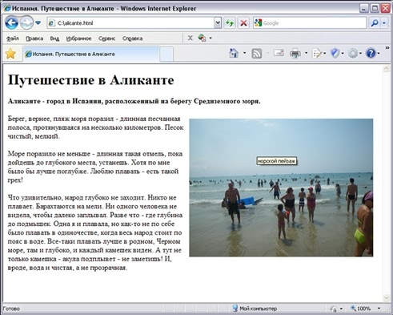Viewport: 393px width, 315px height.
Task: Expand the Print options dropdown
Action: [x=306, y=53]
